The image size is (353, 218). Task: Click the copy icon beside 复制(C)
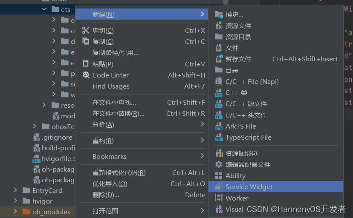(86, 41)
